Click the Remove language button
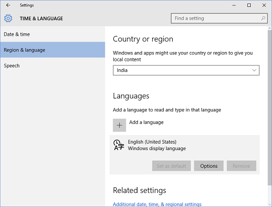The width and height of the screenshot is (272, 207). coord(241,166)
